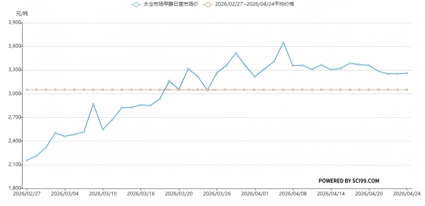Toggle the 太仓市场甲醇日度市场价 series label

pos(170,4)
